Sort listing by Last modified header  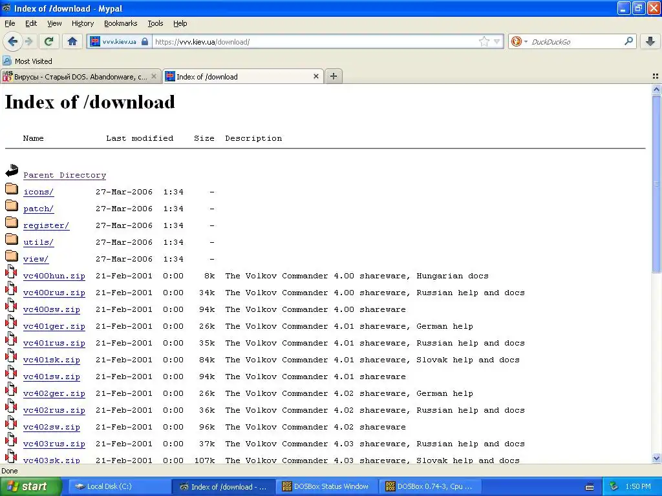click(140, 138)
